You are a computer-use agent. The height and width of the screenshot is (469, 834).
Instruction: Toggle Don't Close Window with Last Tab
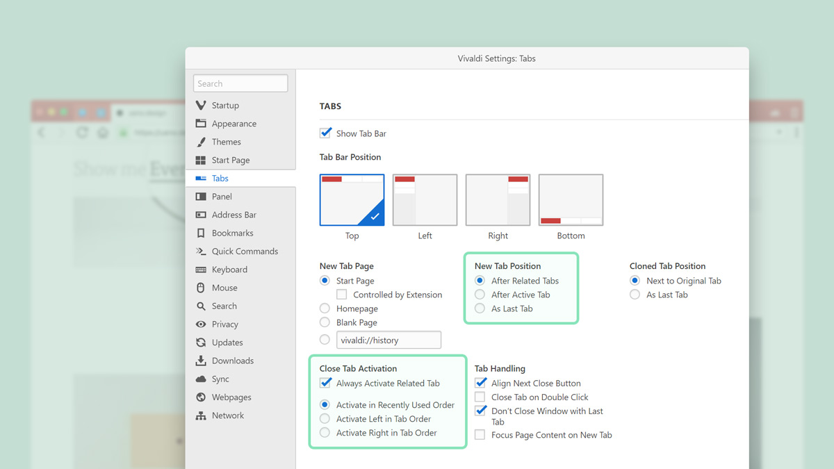(480, 411)
